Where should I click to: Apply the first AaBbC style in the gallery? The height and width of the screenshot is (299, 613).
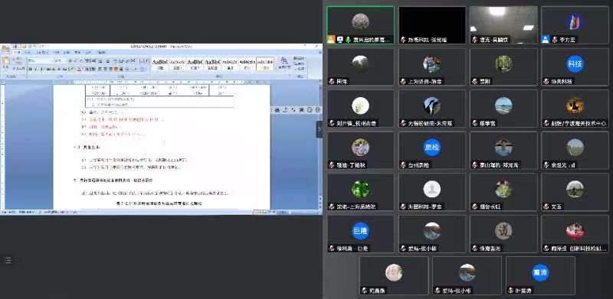click(160, 63)
